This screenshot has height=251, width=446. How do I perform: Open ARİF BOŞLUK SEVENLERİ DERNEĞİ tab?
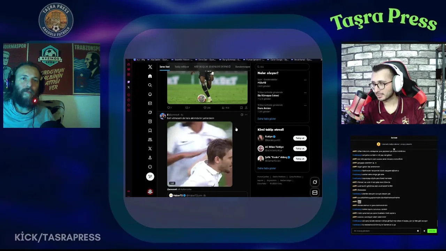click(212, 67)
